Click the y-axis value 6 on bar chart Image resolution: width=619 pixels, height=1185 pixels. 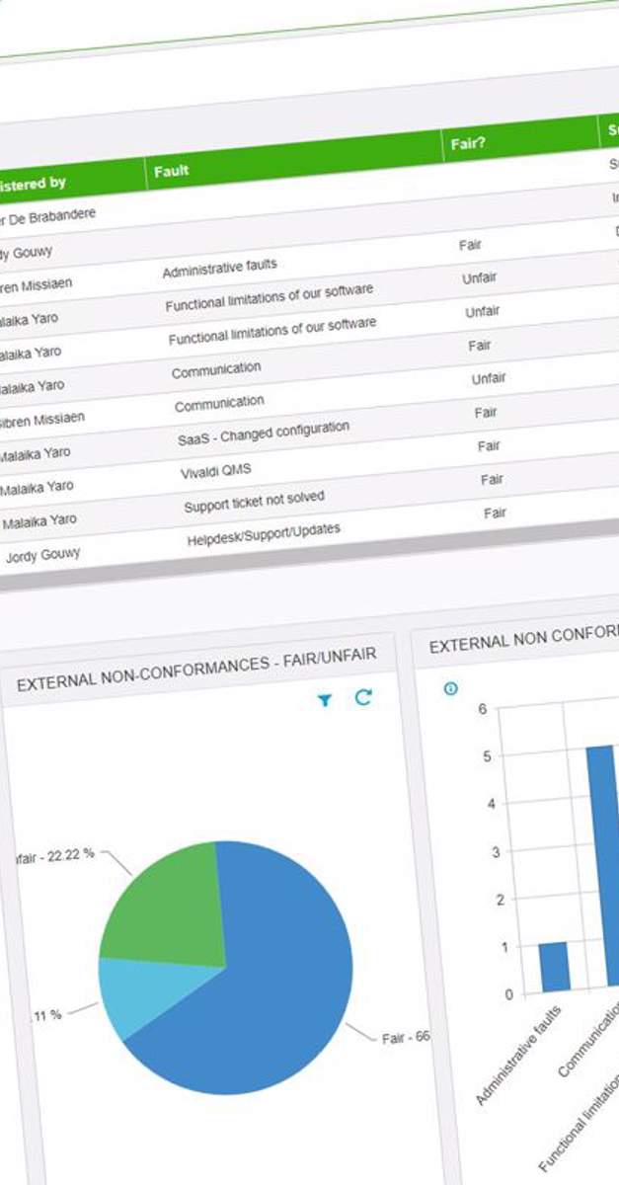click(x=483, y=708)
